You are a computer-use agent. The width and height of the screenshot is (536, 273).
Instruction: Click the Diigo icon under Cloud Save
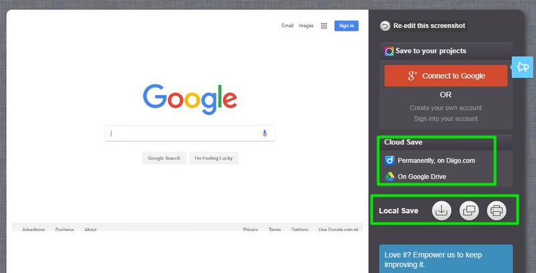coord(390,161)
